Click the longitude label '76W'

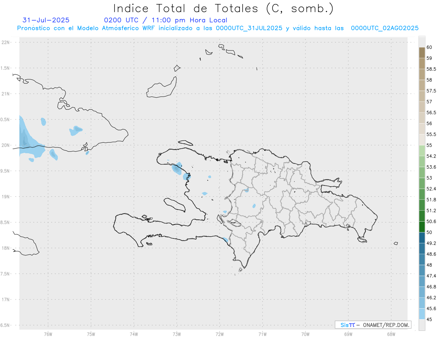[x=48, y=334]
